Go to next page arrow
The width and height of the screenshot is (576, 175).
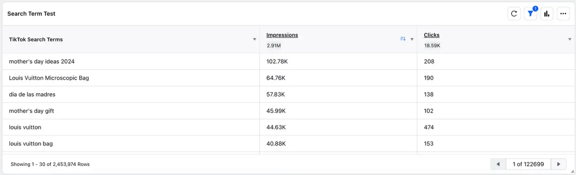point(559,164)
